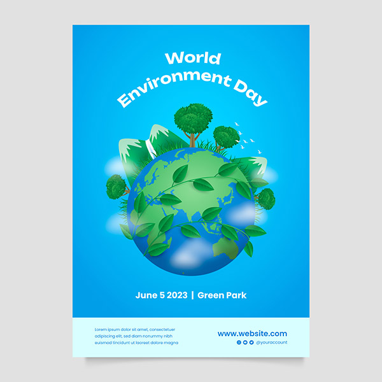The image size is (382, 382).
Task: Click the white cloud left of the globe
Action: tap(115, 166)
